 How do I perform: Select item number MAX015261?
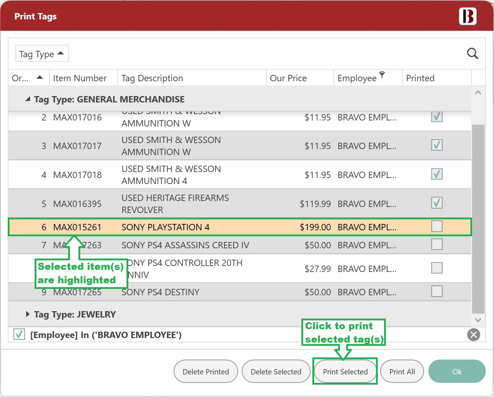77,227
